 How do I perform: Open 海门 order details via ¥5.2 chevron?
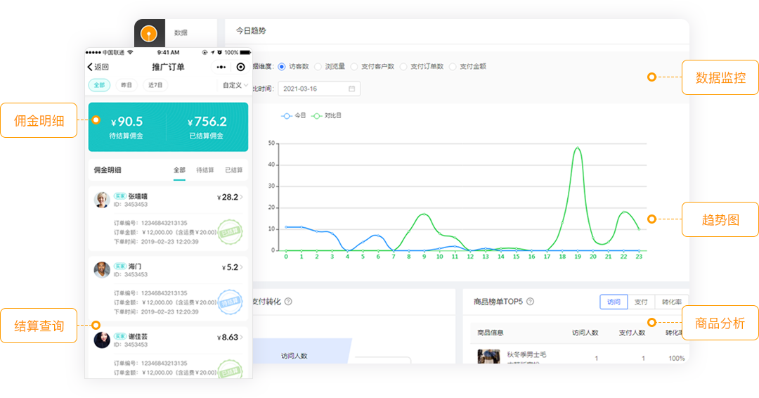pyautogui.click(x=242, y=267)
